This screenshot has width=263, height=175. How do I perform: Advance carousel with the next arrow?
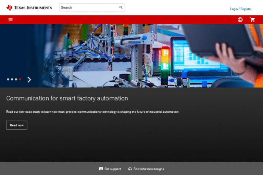[29, 80]
